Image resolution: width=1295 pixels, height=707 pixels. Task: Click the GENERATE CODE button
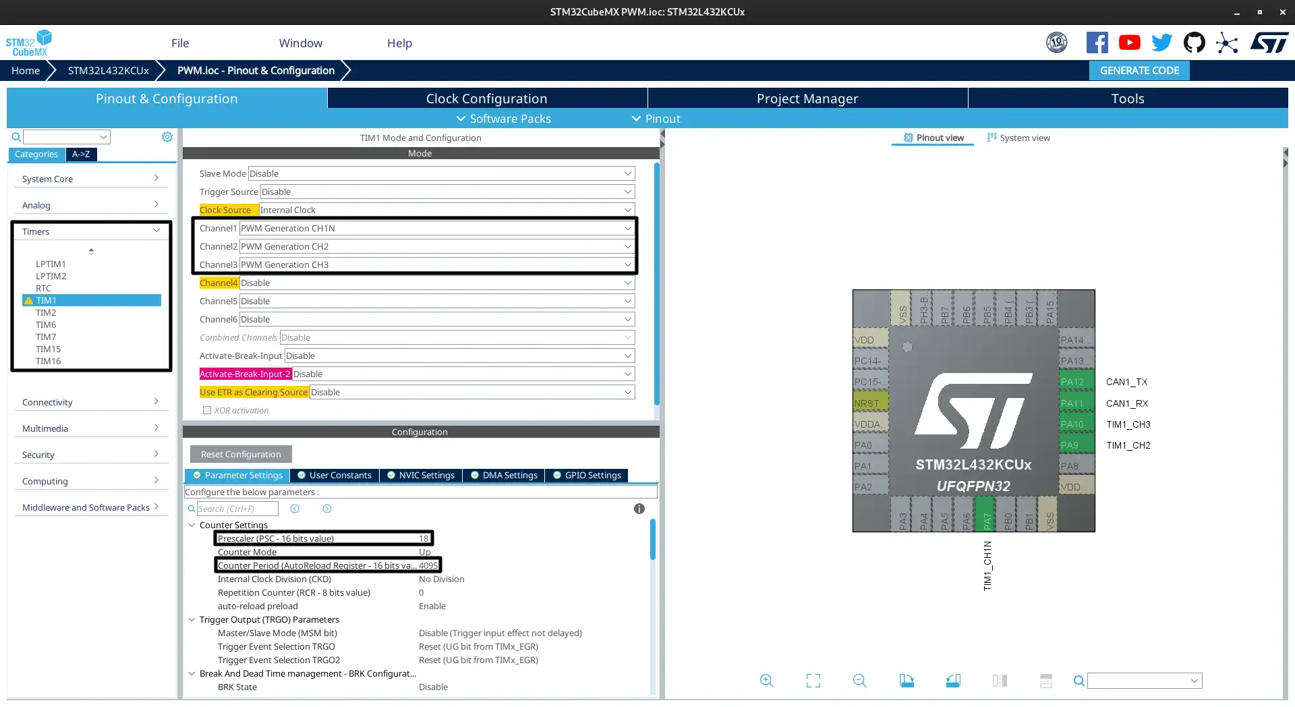point(1139,70)
